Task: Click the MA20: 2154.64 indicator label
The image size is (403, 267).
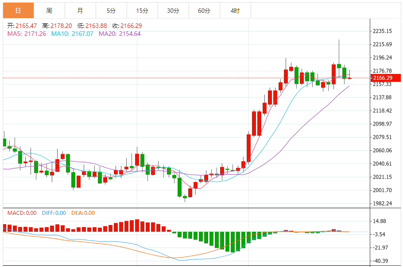Action: [120, 34]
